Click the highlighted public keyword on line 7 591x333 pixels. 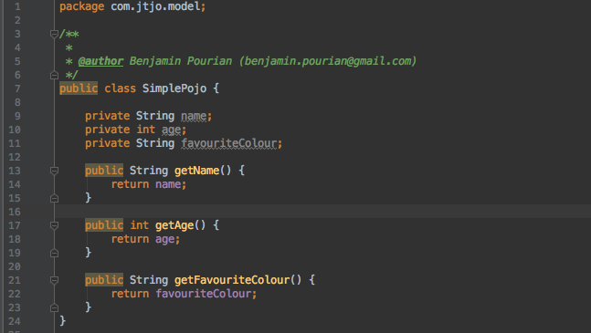tap(79, 88)
